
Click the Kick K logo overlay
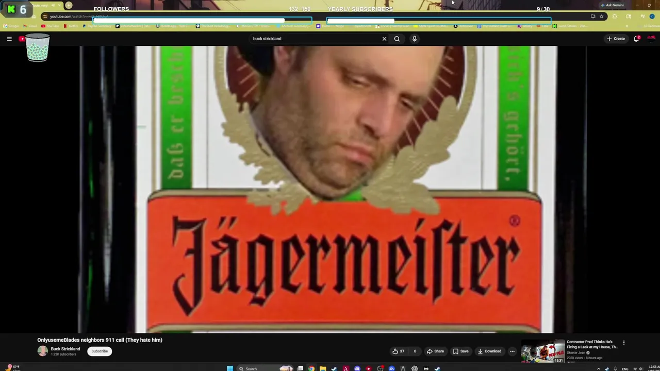click(x=11, y=9)
